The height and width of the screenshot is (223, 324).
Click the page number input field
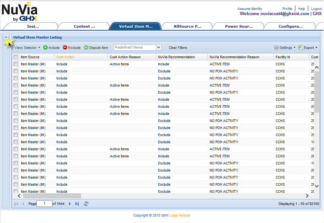44,204
